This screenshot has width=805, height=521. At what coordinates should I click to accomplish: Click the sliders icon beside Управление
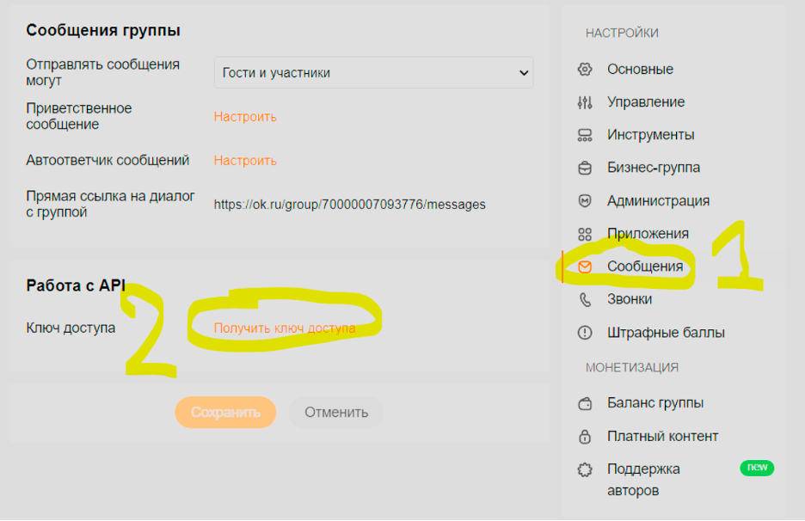tap(585, 102)
